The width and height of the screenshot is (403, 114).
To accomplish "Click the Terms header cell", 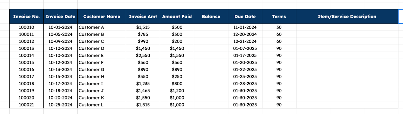I will coord(279,17).
